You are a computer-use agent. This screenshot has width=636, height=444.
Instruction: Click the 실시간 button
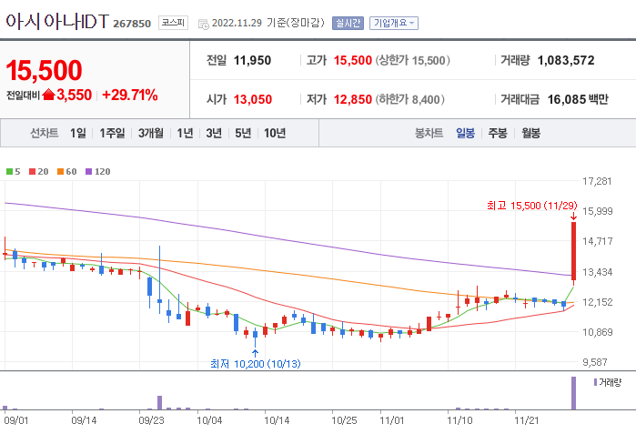(x=348, y=23)
